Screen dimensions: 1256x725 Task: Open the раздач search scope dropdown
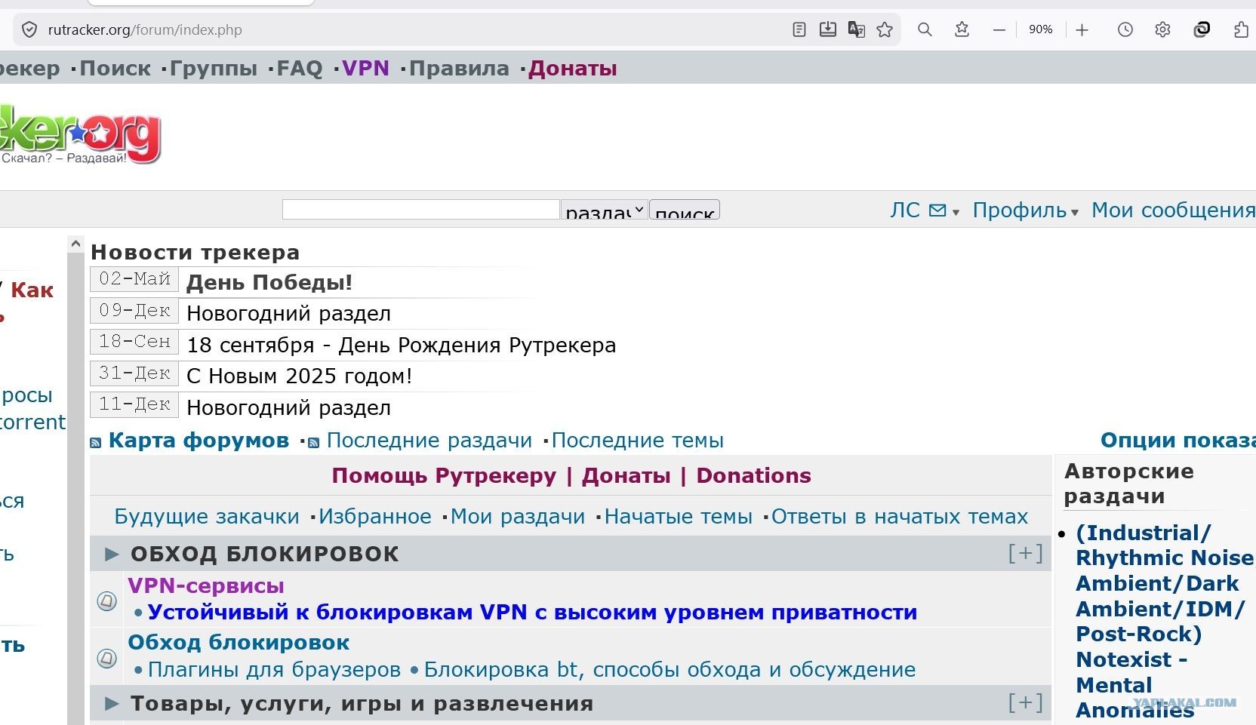click(x=604, y=210)
